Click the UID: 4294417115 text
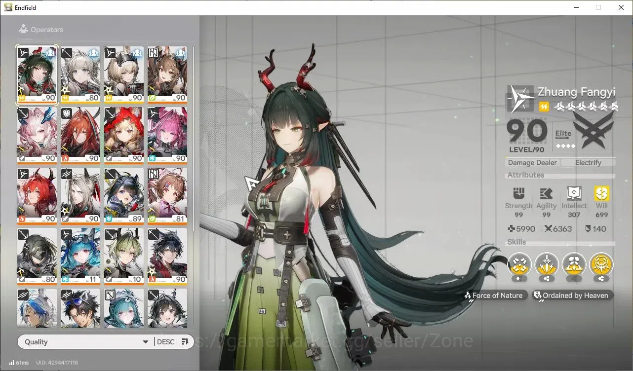Viewport: 633px width, 371px height. pos(57,363)
